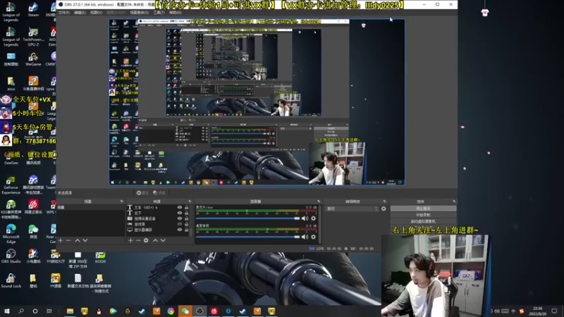Pop out the Scenes dock panel
This screenshot has width=564, height=317.
coord(121,201)
